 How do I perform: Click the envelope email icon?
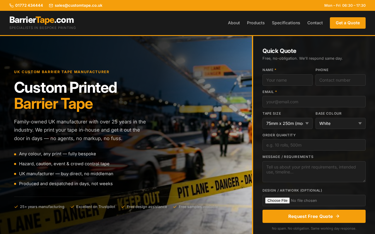[51, 5]
